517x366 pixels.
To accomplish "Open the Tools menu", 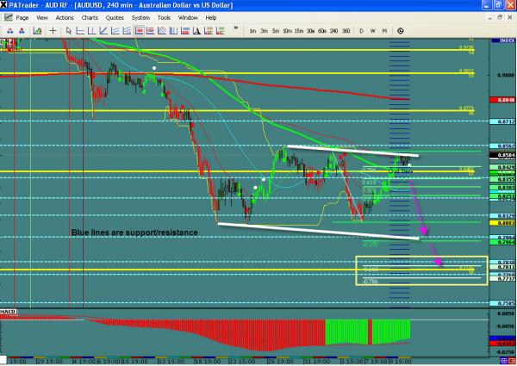I will pos(164,16).
